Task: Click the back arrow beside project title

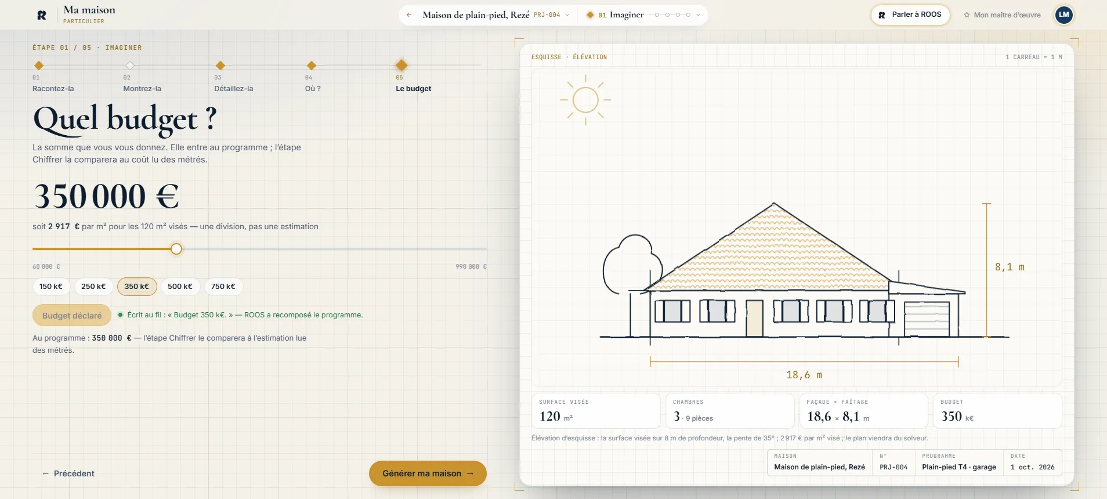Action: click(x=409, y=15)
